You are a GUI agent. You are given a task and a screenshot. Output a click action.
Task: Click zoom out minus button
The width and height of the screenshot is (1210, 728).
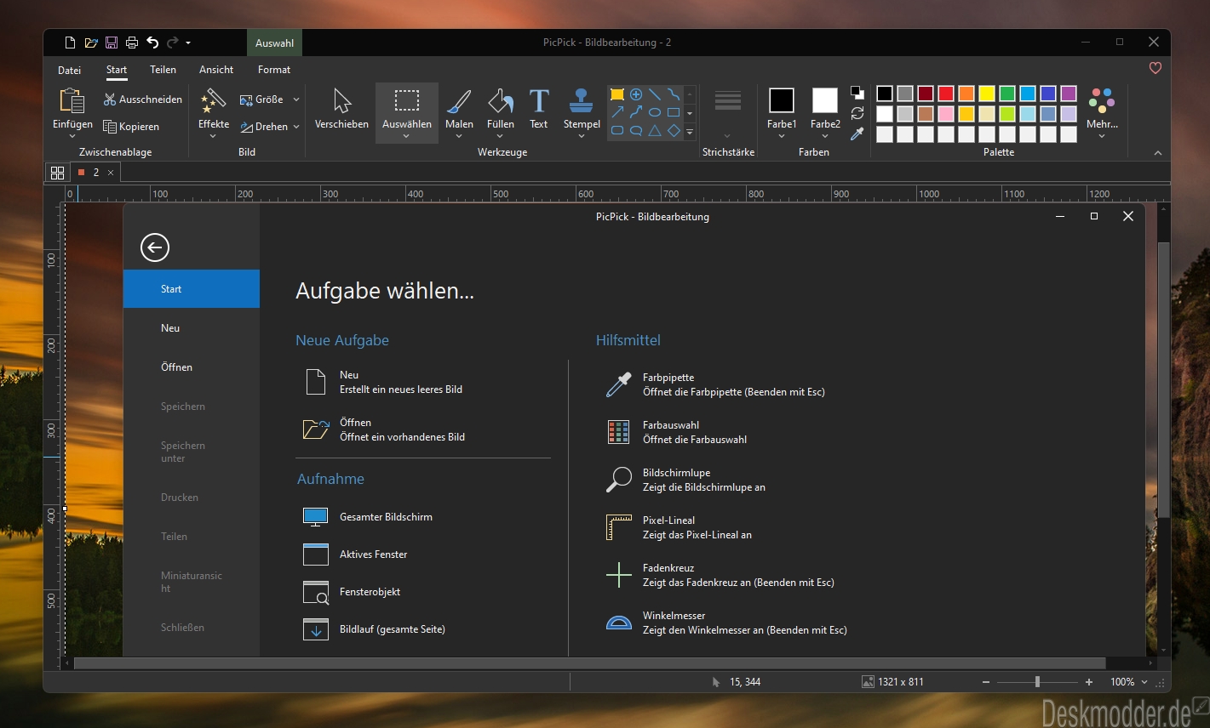pyautogui.click(x=986, y=682)
